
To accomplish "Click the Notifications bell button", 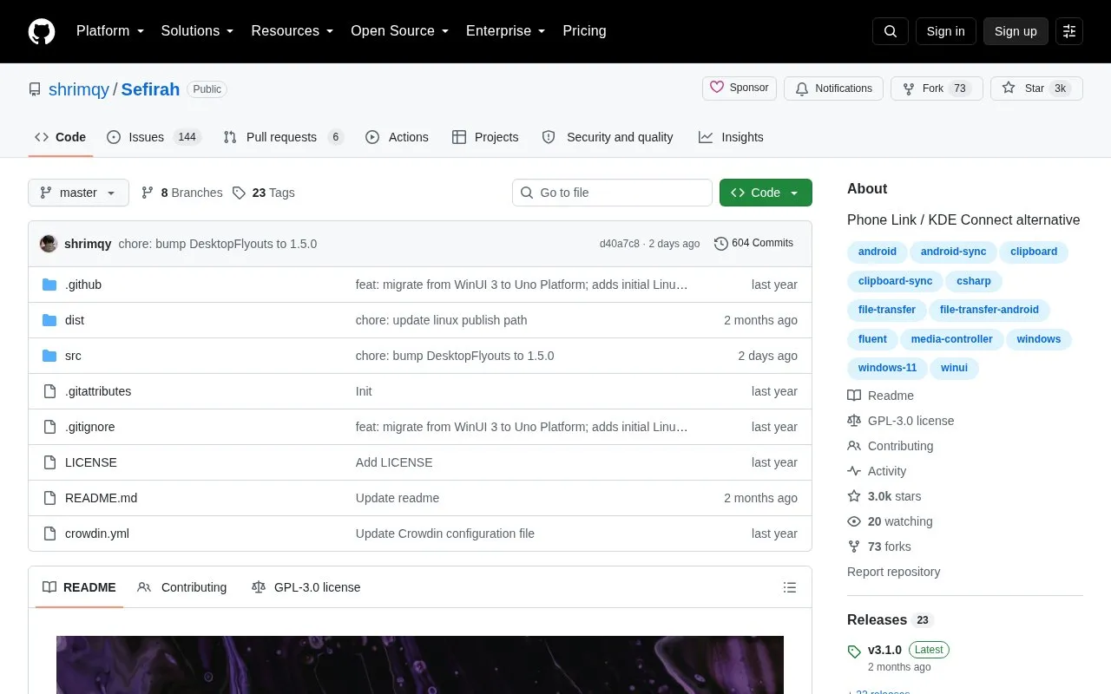I will [834, 88].
